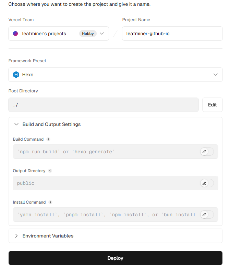Viewport: 230px width, 270px height.
Task: Toggle the Output Directory override switch
Action: [x=207, y=183]
